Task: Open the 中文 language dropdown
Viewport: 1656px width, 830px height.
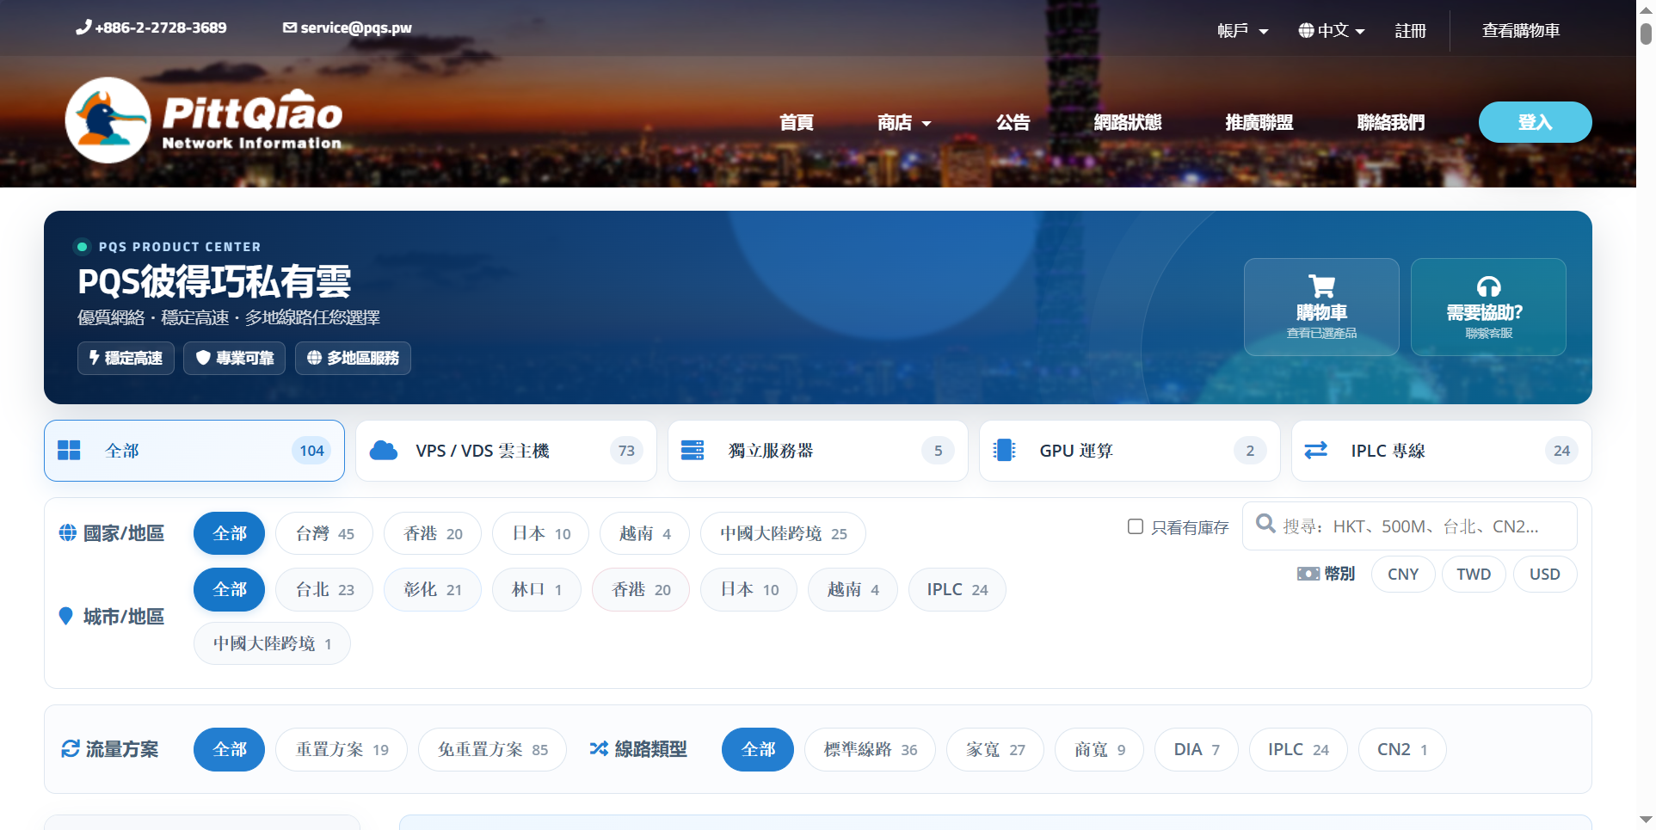Action: point(1333,31)
